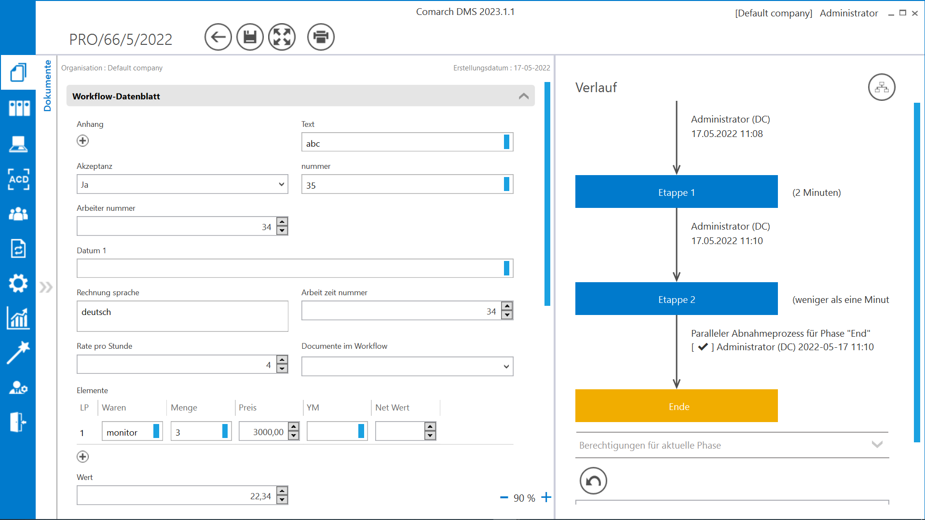
Task: Open the settings gear in the sidebar
Action: click(x=18, y=283)
